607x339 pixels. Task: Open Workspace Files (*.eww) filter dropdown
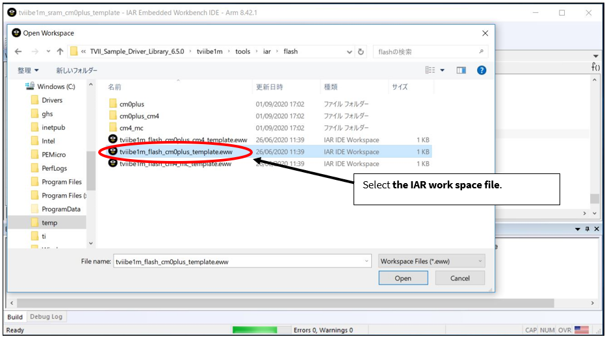(x=432, y=261)
